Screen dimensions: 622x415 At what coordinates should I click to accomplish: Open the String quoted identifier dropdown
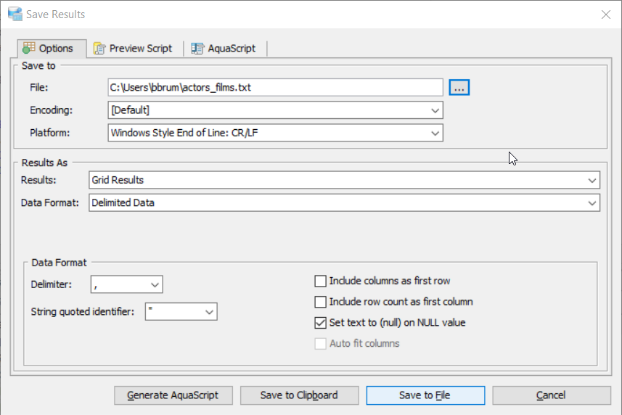(x=209, y=312)
